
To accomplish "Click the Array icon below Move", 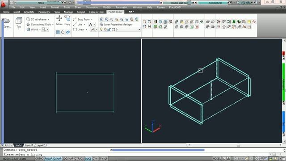I will tap(58, 32).
